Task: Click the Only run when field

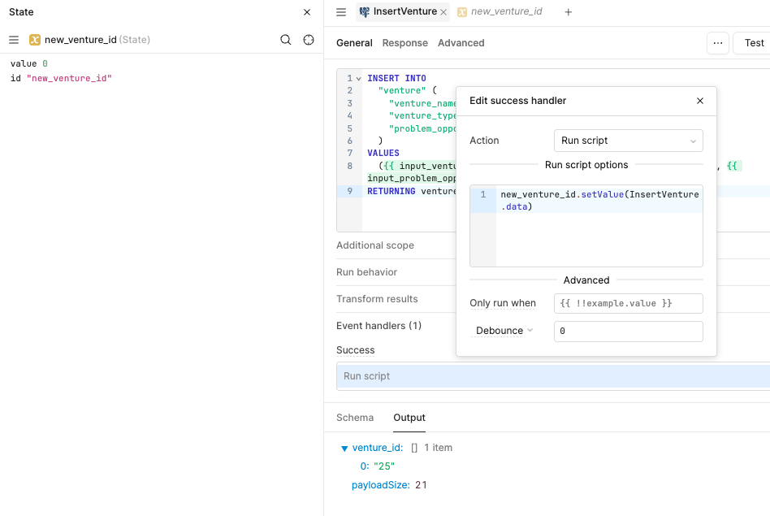Action: (628, 303)
